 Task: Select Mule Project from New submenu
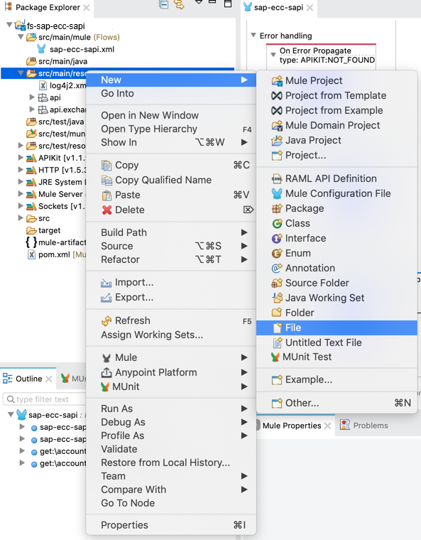click(x=337, y=80)
